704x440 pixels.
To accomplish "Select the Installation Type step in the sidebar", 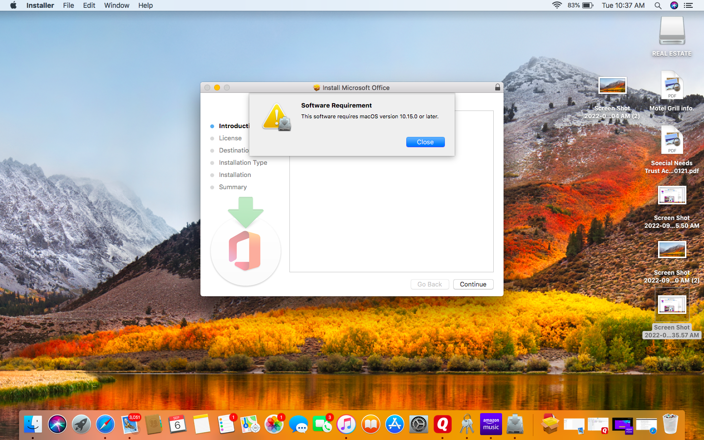I will pos(243,163).
